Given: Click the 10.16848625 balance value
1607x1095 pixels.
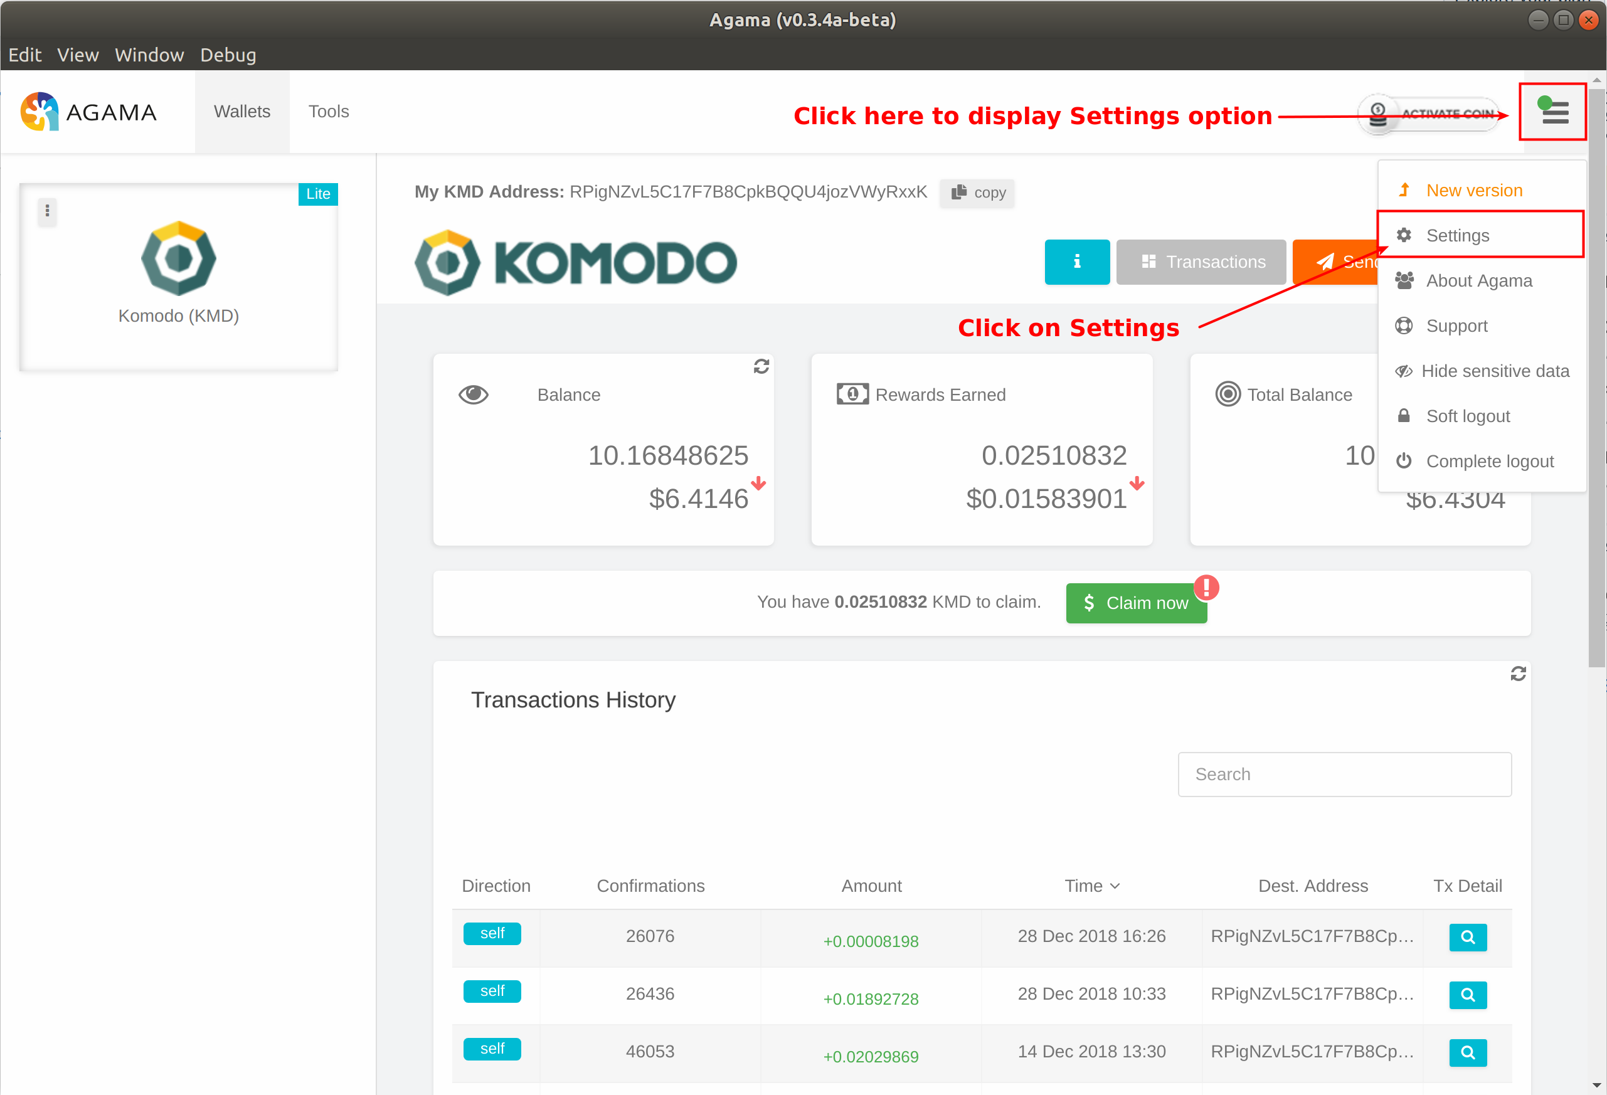Looking at the screenshot, I should (668, 455).
